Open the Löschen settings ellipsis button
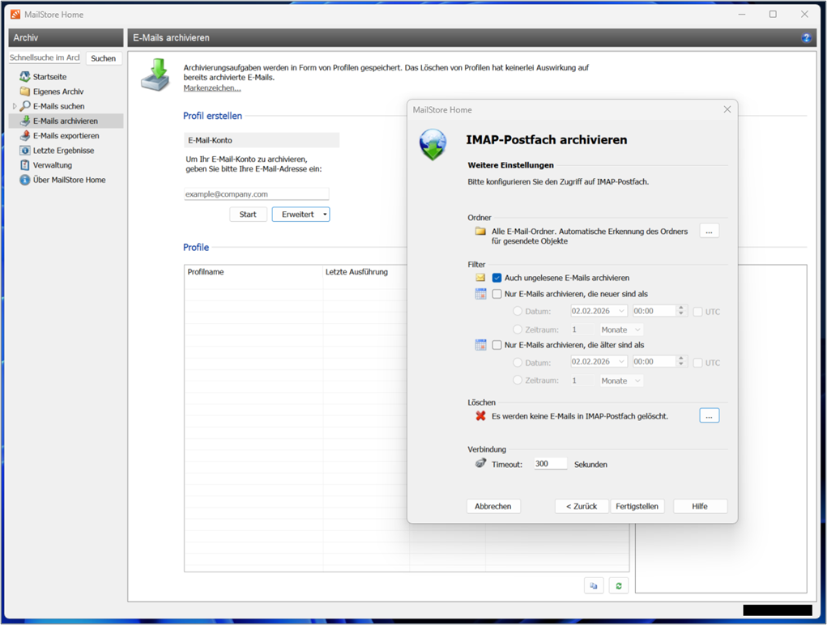This screenshot has width=827, height=625. 709,415
